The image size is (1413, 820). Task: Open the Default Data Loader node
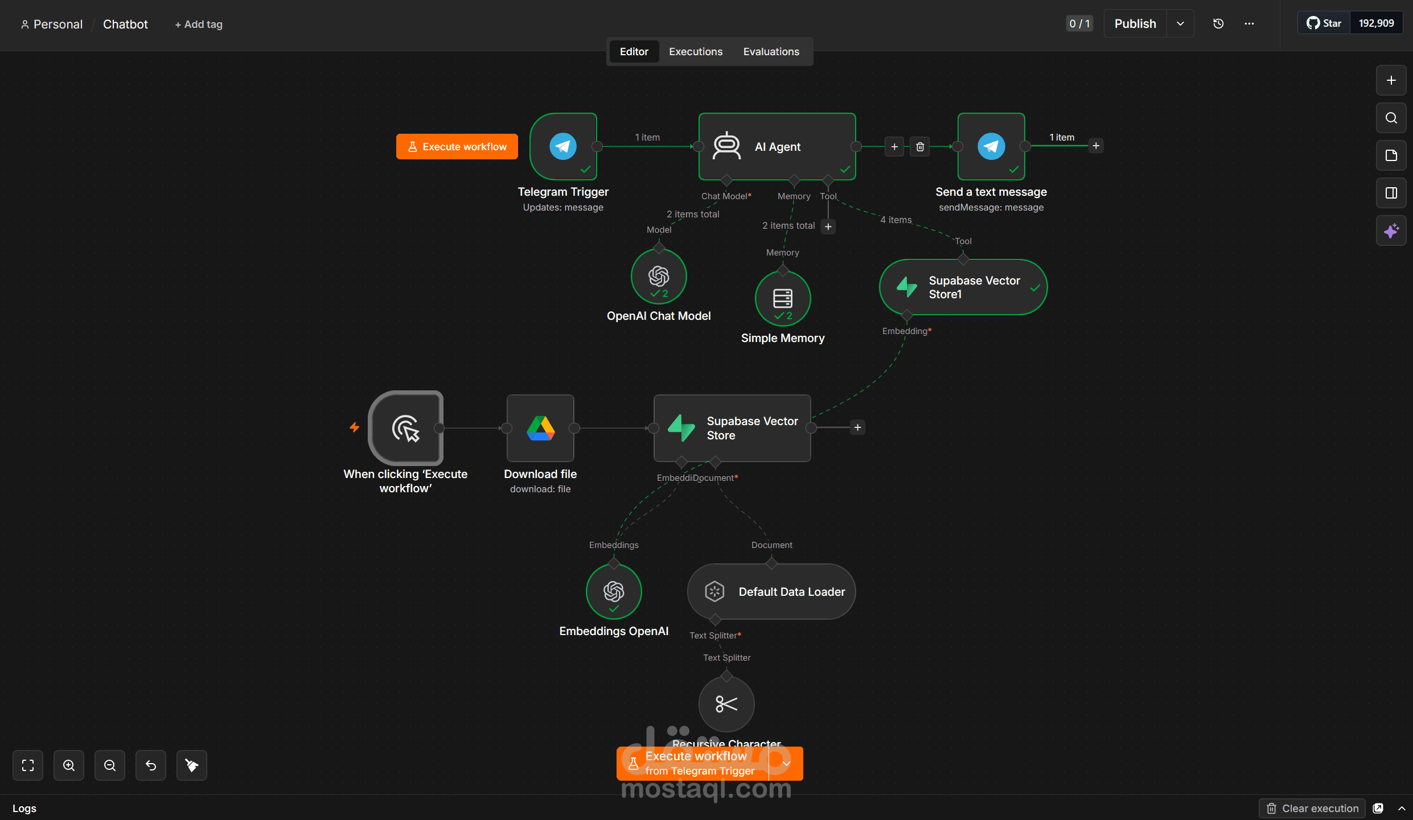pos(771,592)
